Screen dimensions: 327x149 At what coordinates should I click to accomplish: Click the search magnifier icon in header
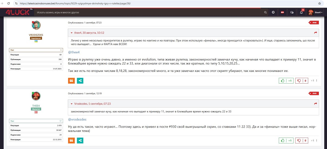tap(265, 12)
